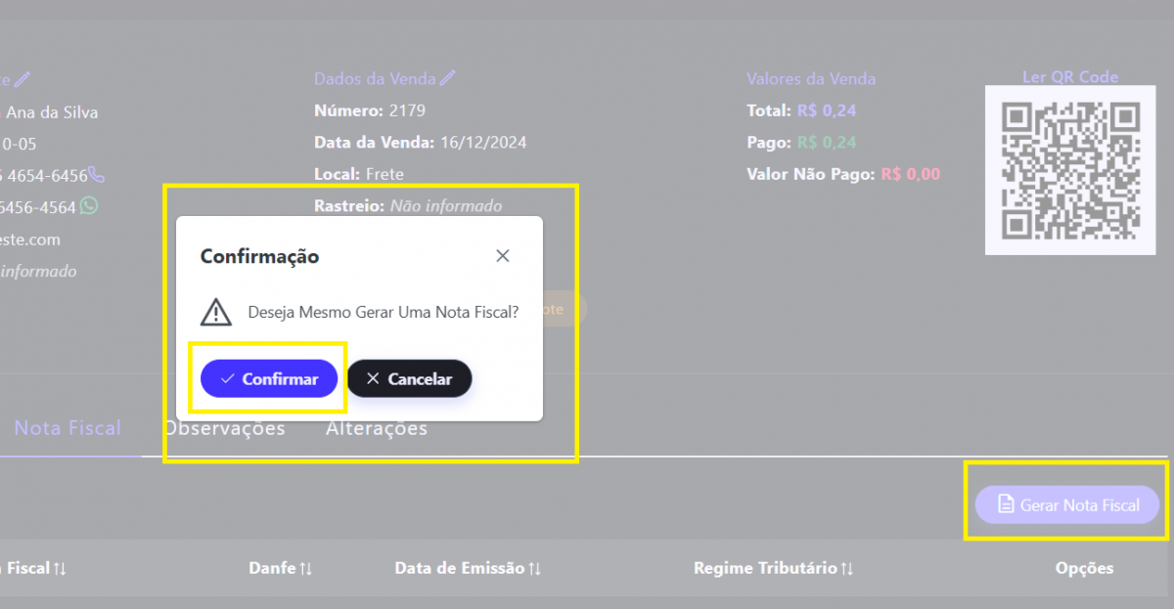Open WhatsApp icon next to 6456-4564
The width and height of the screenshot is (1174, 609).
tap(89, 206)
